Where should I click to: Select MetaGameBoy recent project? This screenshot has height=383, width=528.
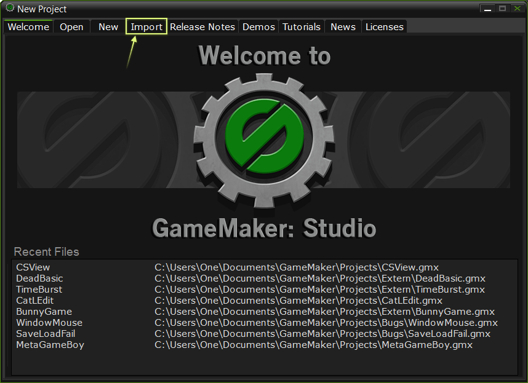click(x=50, y=345)
